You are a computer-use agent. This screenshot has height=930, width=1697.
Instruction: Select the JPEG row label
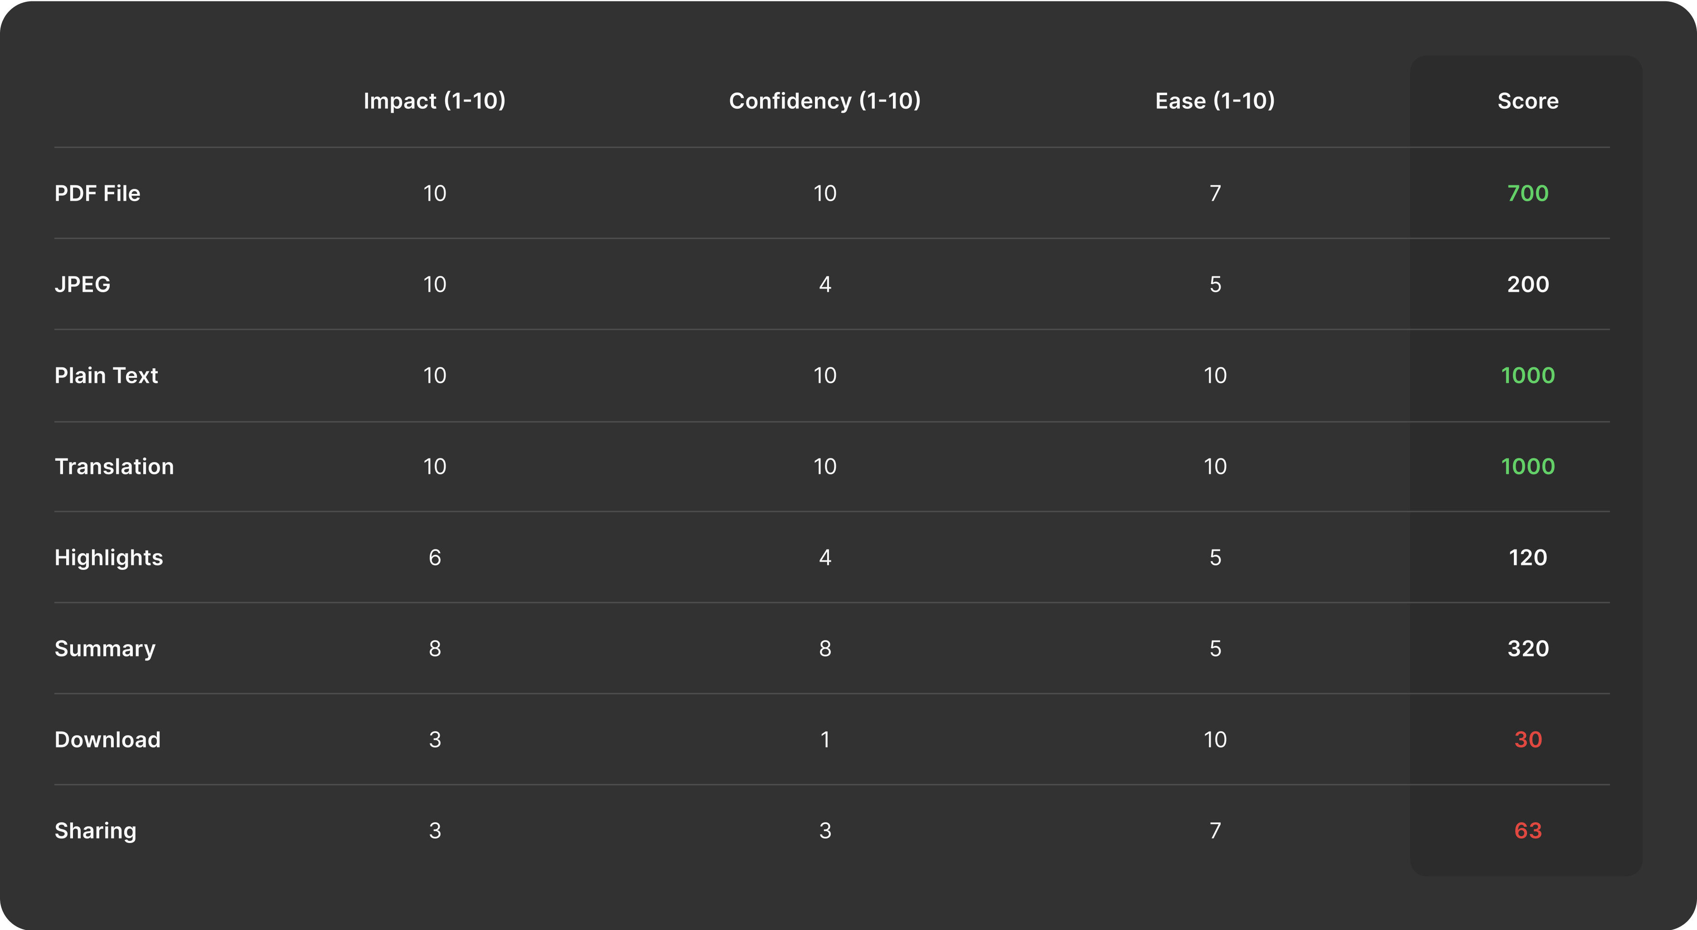[x=82, y=284]
